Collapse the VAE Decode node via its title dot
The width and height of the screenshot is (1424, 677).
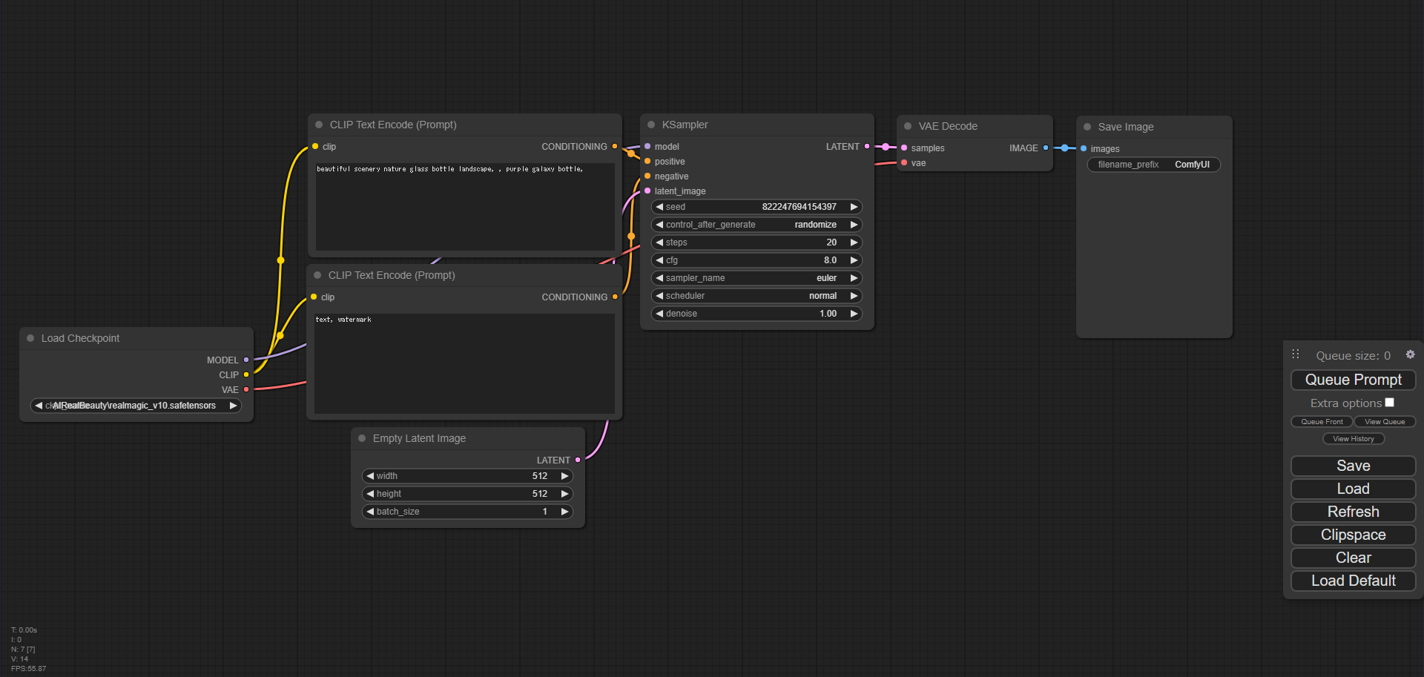(908, 126)
